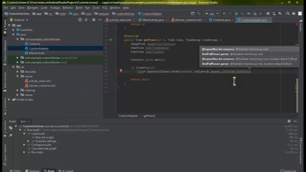
Task: Open Search Everywhere magnifier icon
Action: 288,13
